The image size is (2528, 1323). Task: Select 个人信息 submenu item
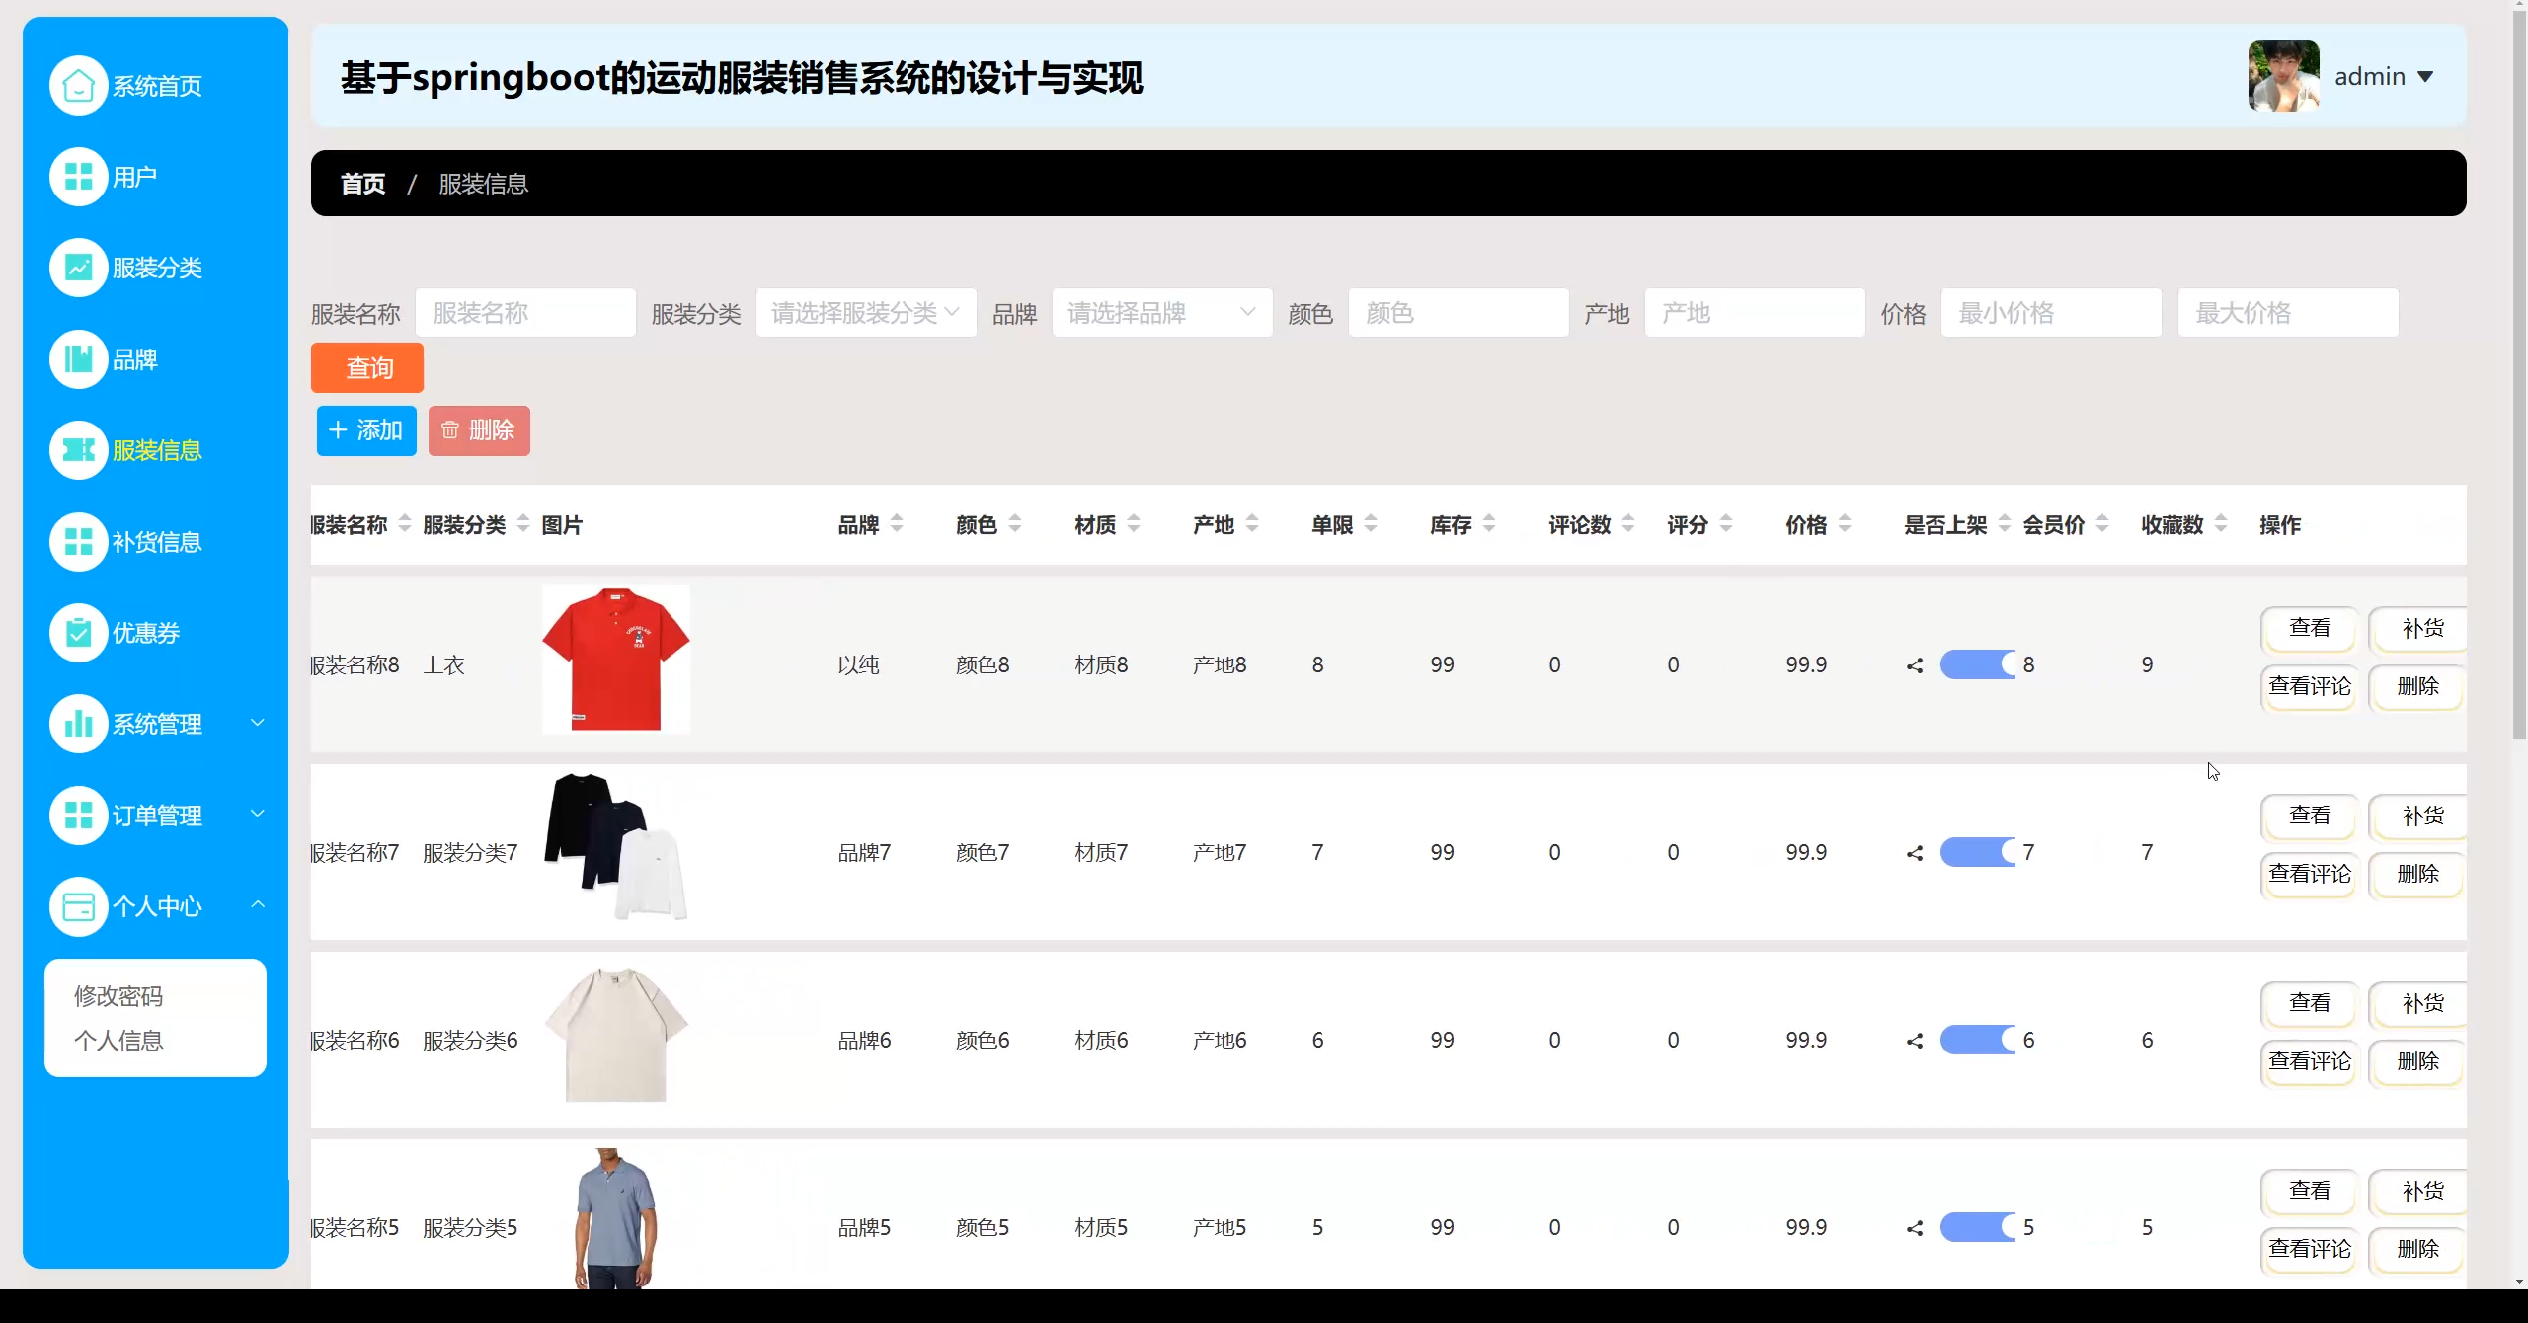(118, 1041)
